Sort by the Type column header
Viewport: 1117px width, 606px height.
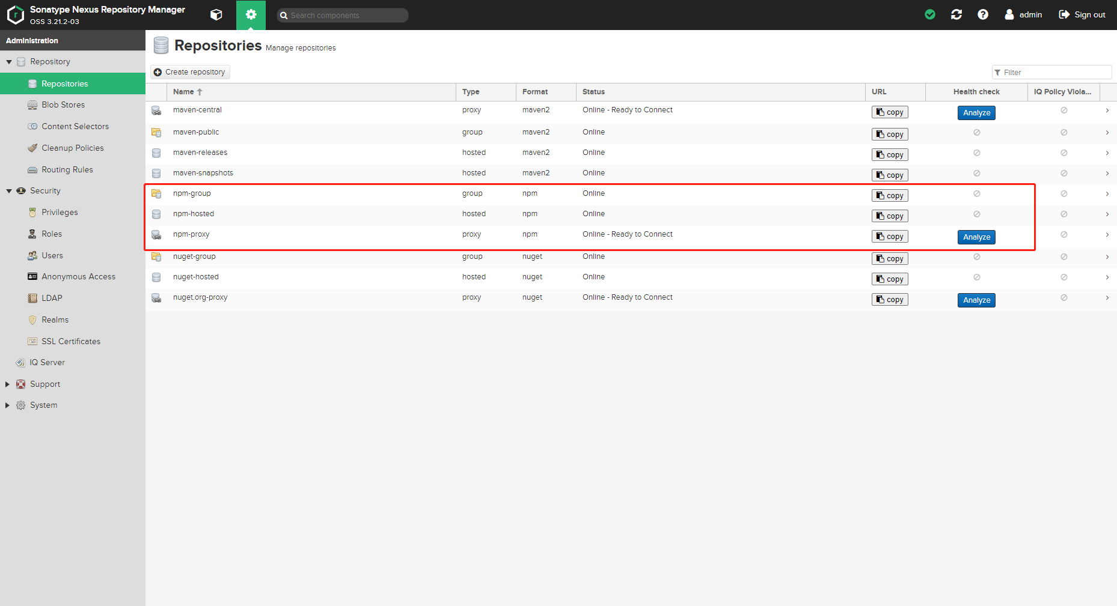pos(486,92)
